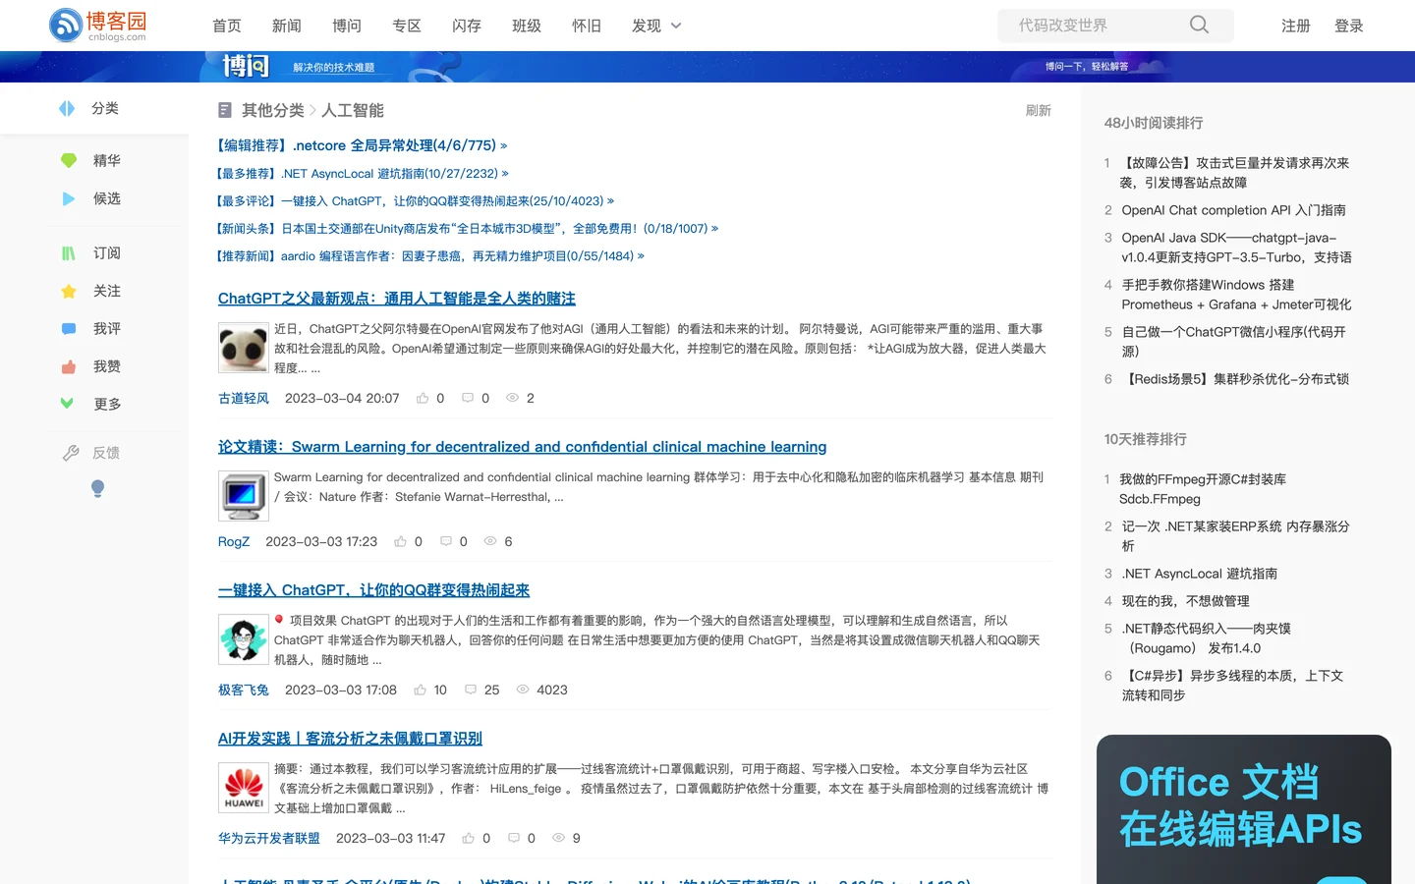Click the document icon beside 其他分类
The width and height of the screenshot is (1415, 884).
pos(225,110)
